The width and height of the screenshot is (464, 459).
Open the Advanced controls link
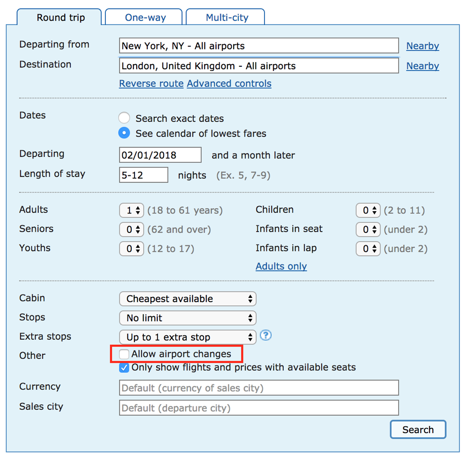pyautogui.click(x=229, y=84)
